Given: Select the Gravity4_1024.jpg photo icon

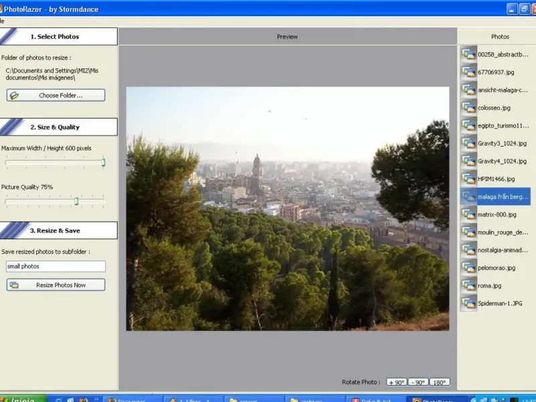Looking at the screenshot, I should pos(468,161).
